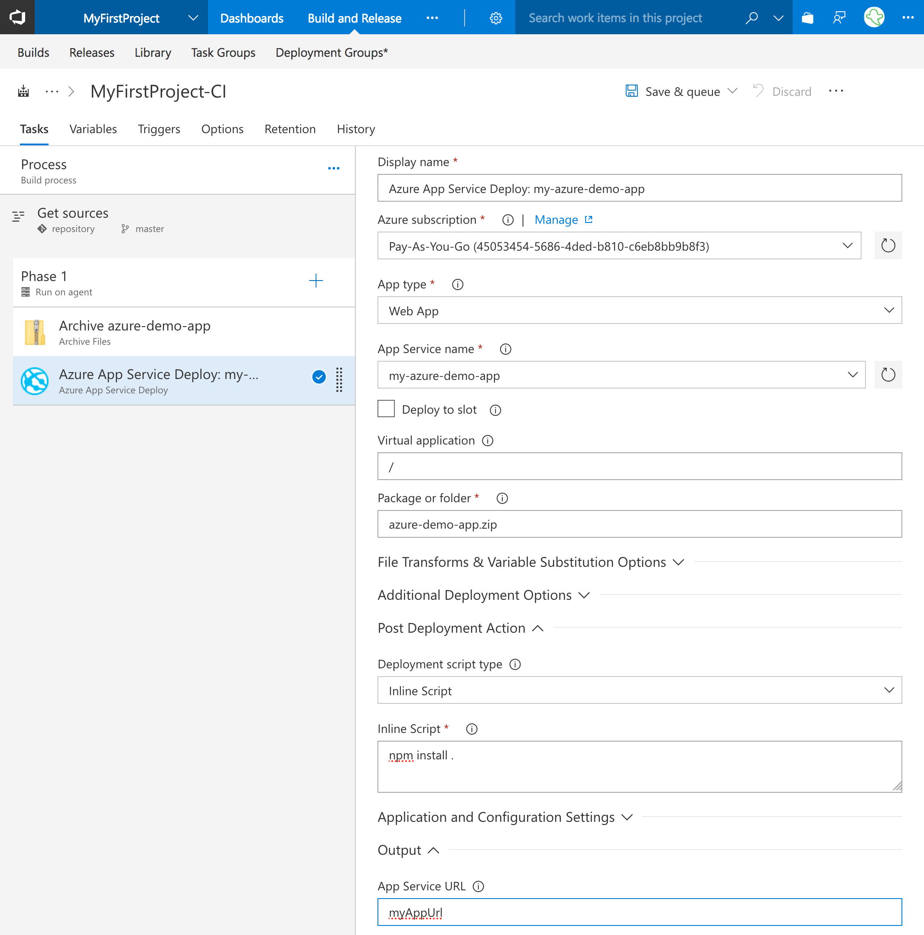Refresh the App Service name list
This screenshot has height=935, width=924.
pos(888,375)
